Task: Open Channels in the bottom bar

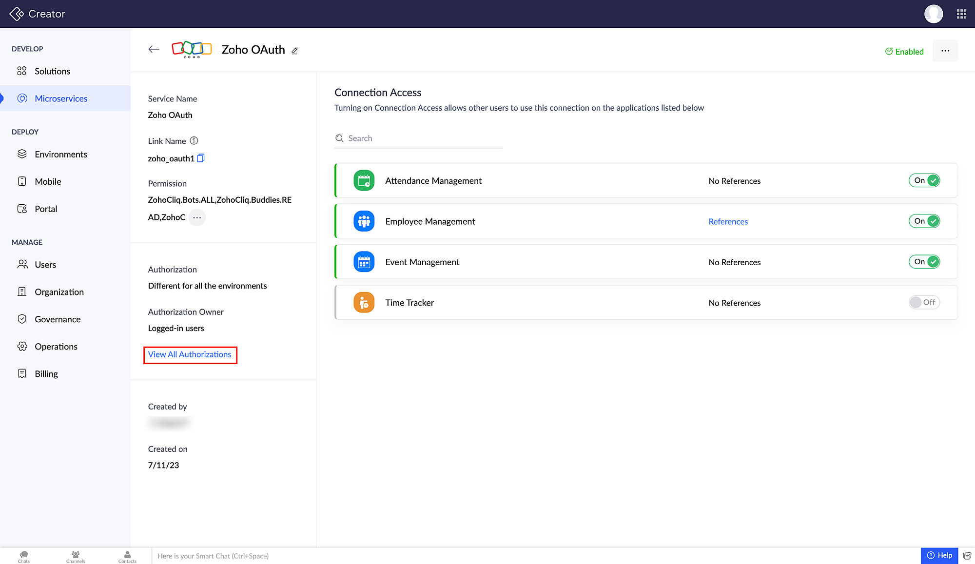Action: pos(76,556)
